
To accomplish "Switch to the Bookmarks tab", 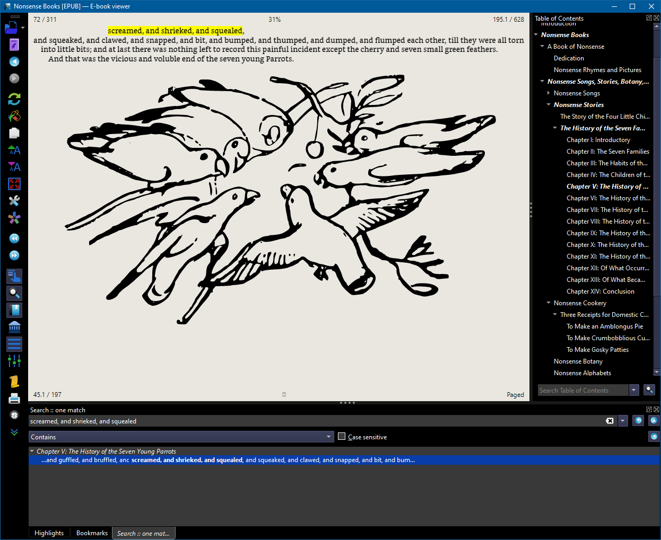I will pyautogui.click(x=92, y=533).
